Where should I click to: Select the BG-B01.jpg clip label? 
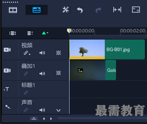(x=118, y=50)
